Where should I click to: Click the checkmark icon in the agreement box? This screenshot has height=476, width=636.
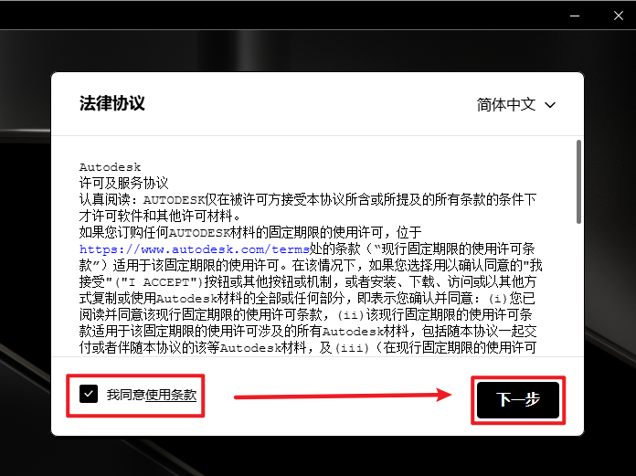click(x=89, y=394)
